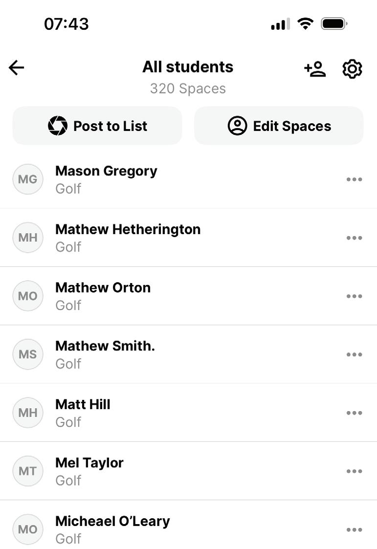
Task: Open more options for Mason Gregory
Action: [x=354, y=179]
